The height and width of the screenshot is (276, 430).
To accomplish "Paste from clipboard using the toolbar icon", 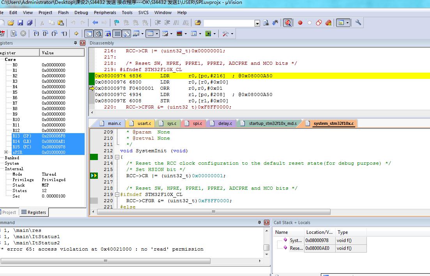I will pos(61,23).
